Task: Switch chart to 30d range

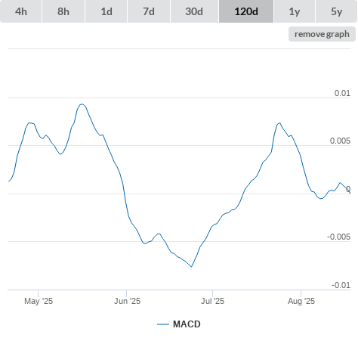Action: click(x=194, y=11)
